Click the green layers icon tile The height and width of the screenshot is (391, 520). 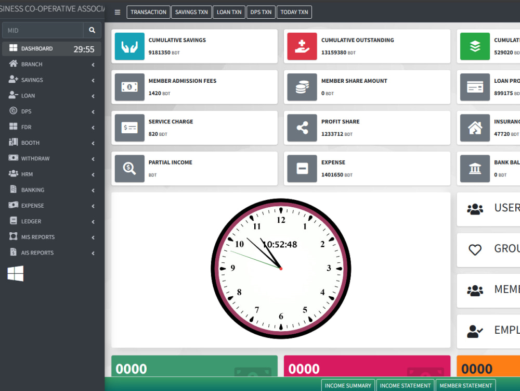(475, 46)
